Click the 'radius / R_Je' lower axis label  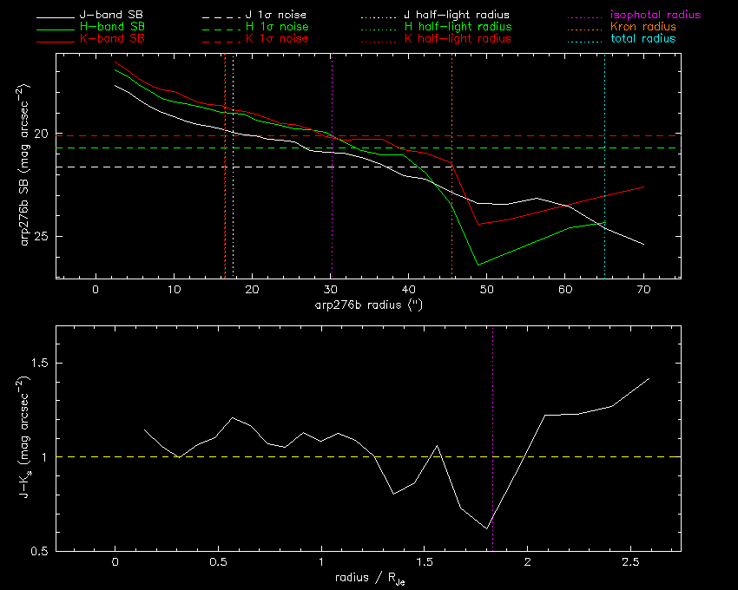(x=368, y=578)
